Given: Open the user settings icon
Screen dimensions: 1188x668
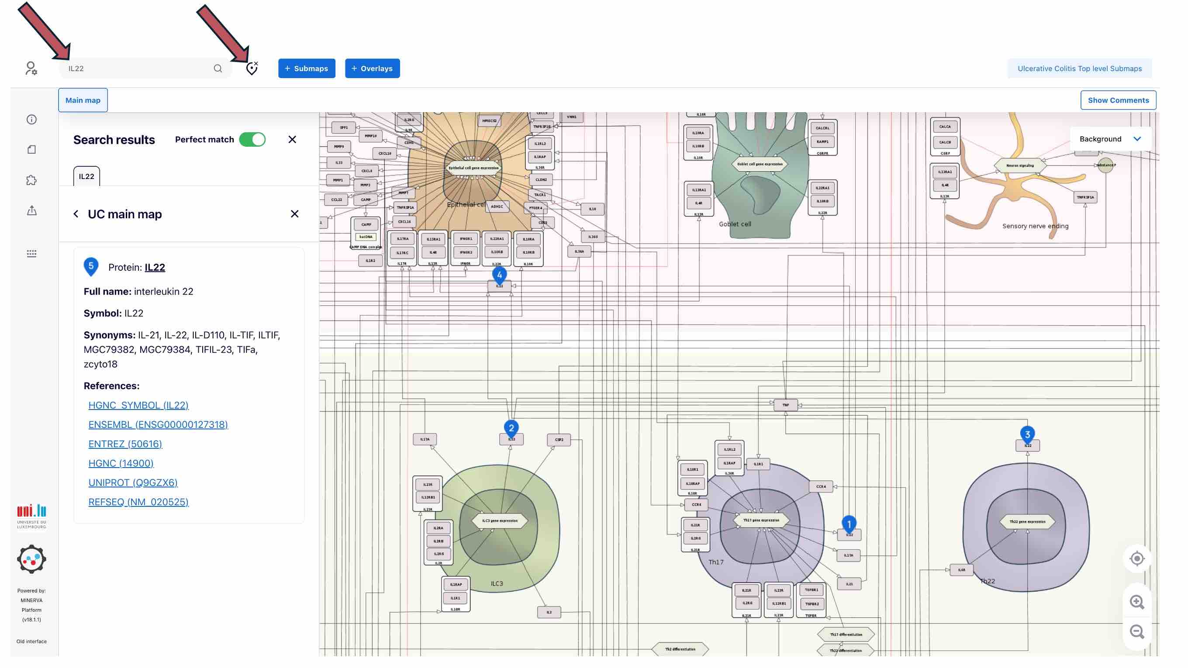Looking at the screenshot, I should (31, 68).
